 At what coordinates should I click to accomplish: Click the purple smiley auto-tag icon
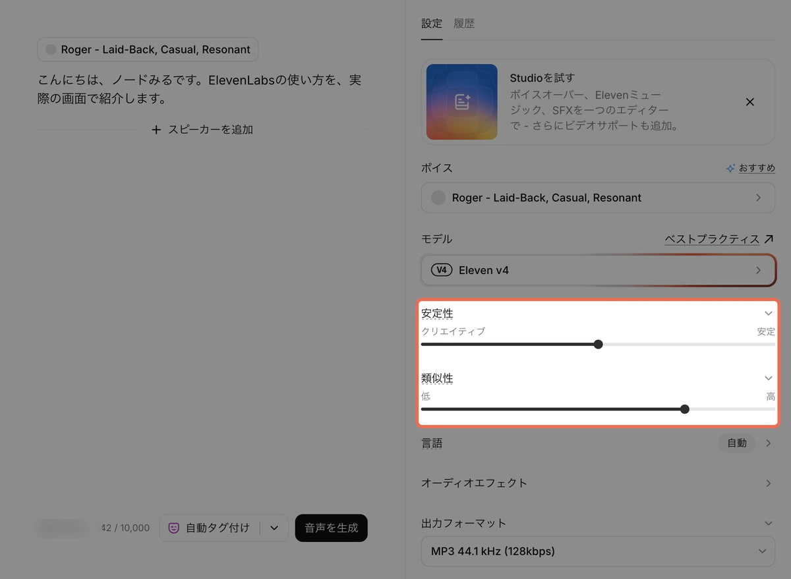coord(174,528)
